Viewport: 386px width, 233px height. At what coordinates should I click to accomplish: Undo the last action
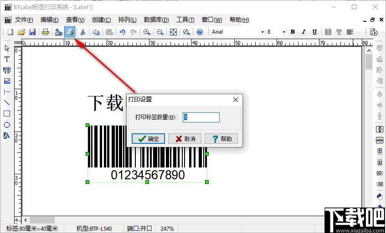click(x=122, y=32)
